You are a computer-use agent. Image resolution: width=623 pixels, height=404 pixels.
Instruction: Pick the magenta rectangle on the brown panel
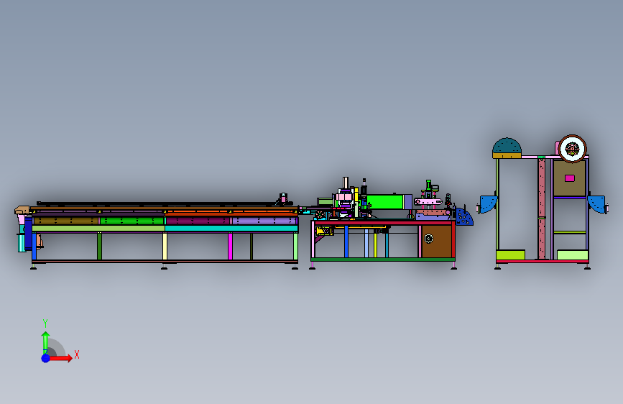(x=569, y=178)
